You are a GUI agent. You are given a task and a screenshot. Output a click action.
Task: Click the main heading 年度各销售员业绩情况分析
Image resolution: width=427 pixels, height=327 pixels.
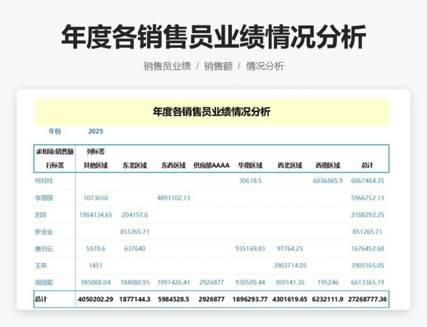tap(213, 37)
